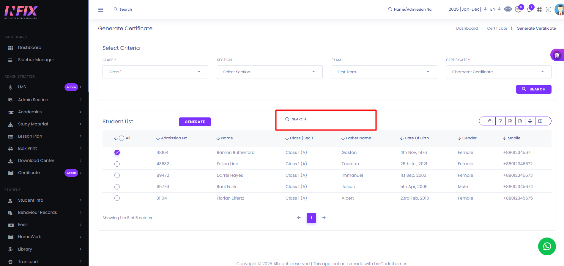The height and width of the screenshot is (266, 564).
Task: Open the Exam dropdown showing First Term
Action: 384,72
